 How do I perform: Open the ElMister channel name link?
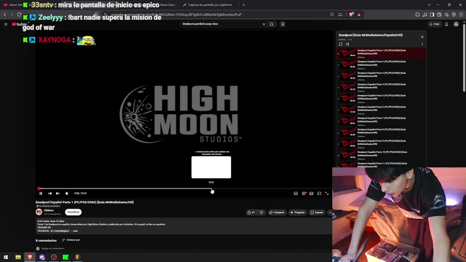(49, 210)
